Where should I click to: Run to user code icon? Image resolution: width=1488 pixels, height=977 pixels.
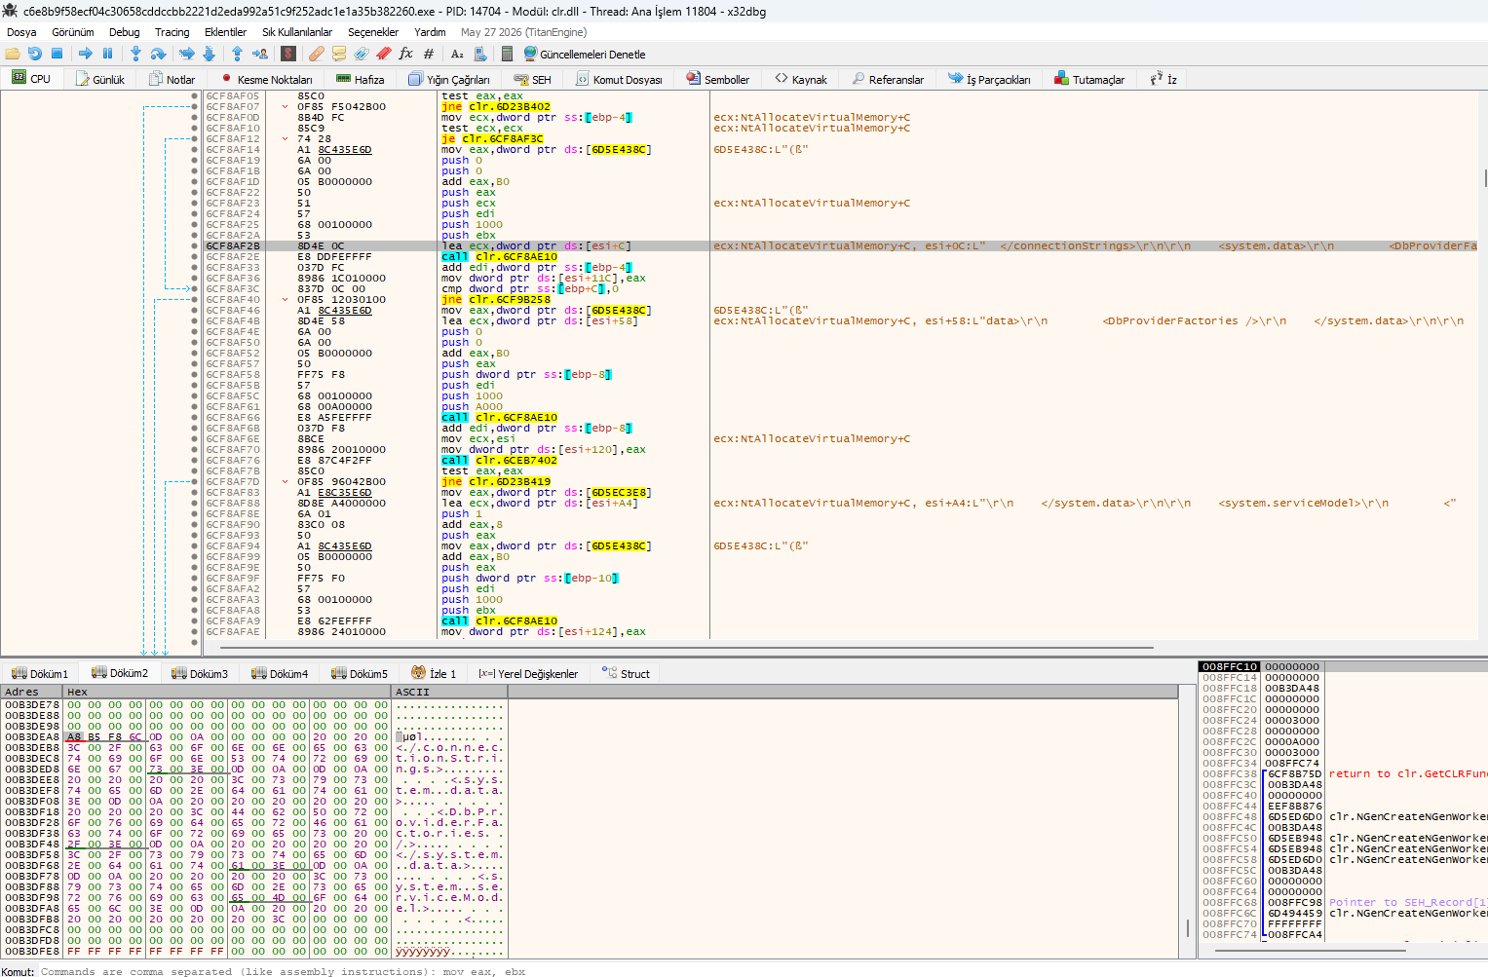tap(260, 54)
